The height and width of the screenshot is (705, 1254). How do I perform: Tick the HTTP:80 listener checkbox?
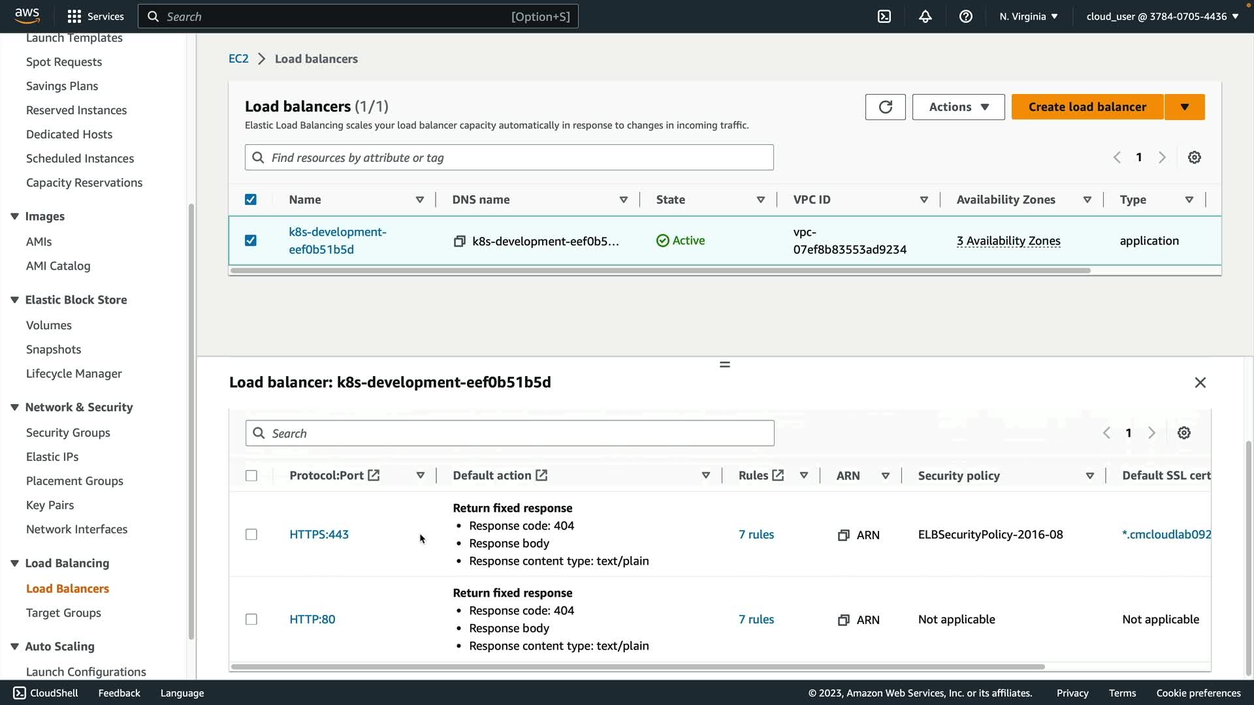tap(251, 619)
